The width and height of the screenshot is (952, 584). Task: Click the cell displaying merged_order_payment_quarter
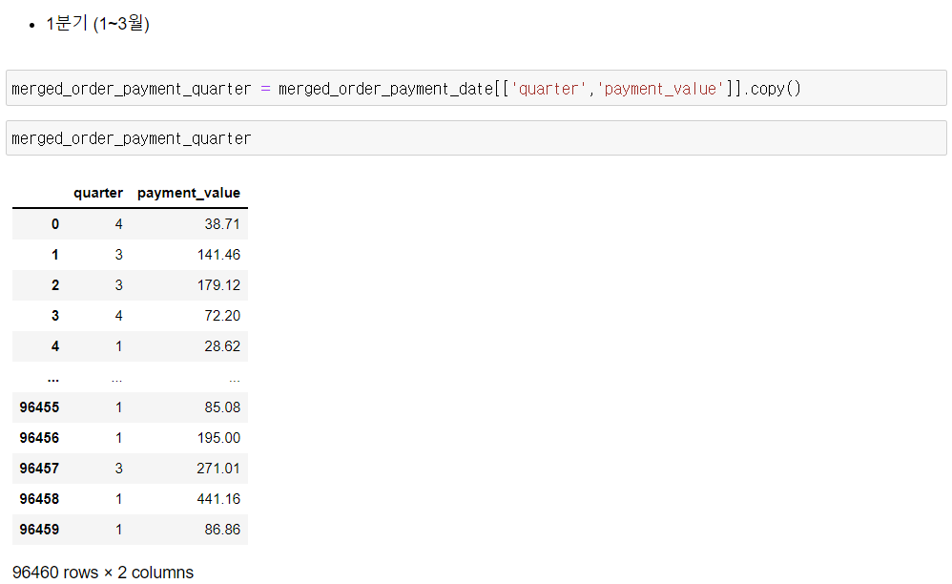click(x=476, y=137)
